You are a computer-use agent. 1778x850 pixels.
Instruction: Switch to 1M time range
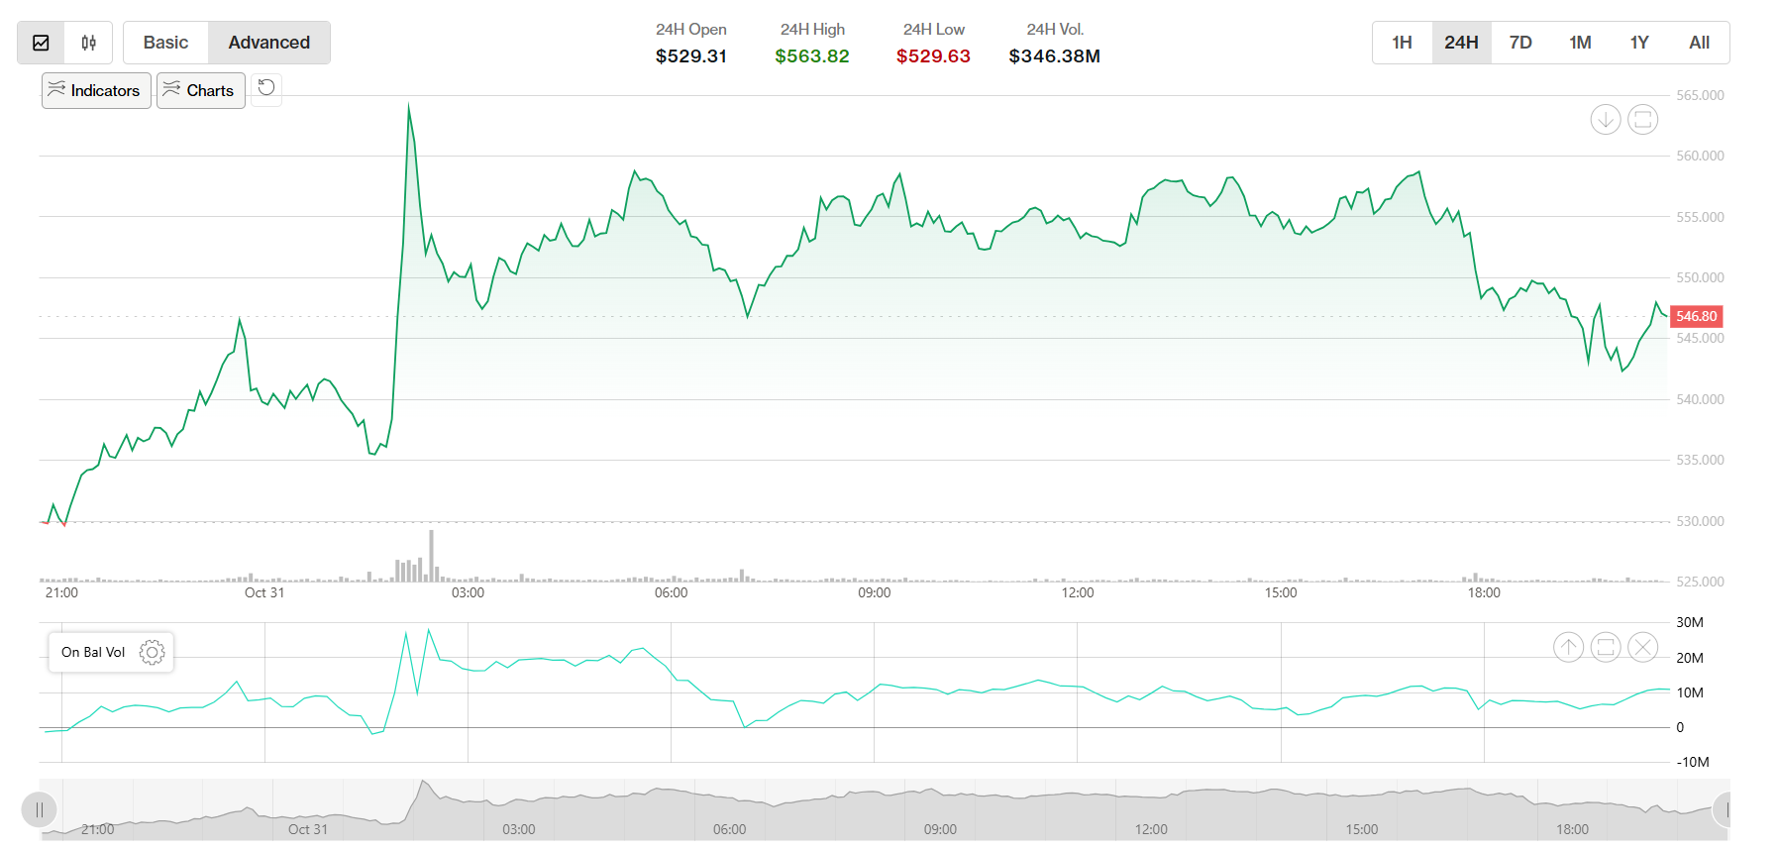click(1580, 43)
